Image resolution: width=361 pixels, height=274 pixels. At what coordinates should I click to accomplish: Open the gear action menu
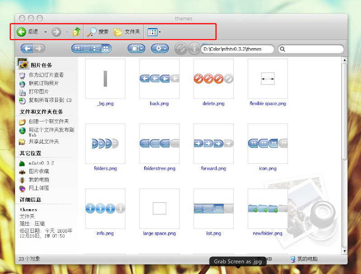click(x=160, y=49)
